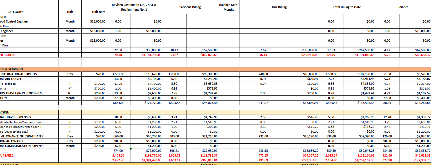Select the Total Billing to Date header
Image resolution: width=431 pixels, height=165 pixels.
click(346, 7)
